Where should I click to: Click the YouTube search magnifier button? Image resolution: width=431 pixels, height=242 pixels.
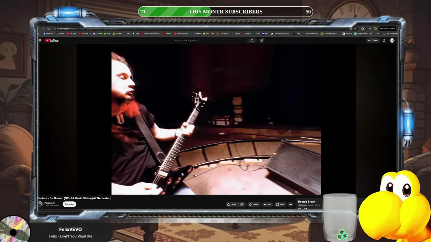(252, 40)
